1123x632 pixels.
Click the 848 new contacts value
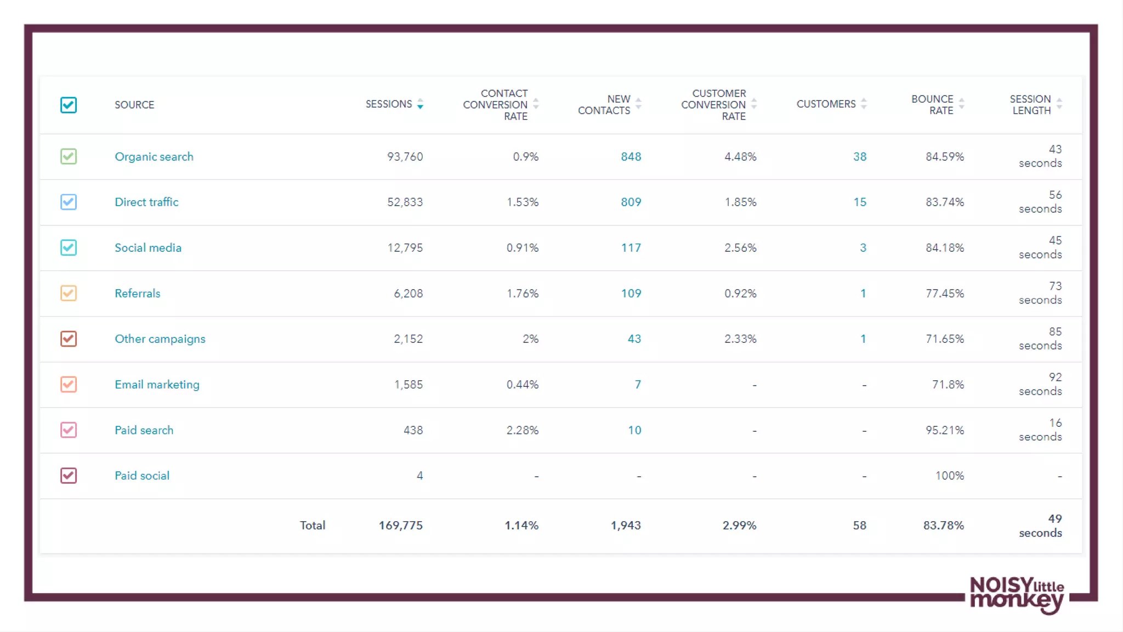pos(631,156)
